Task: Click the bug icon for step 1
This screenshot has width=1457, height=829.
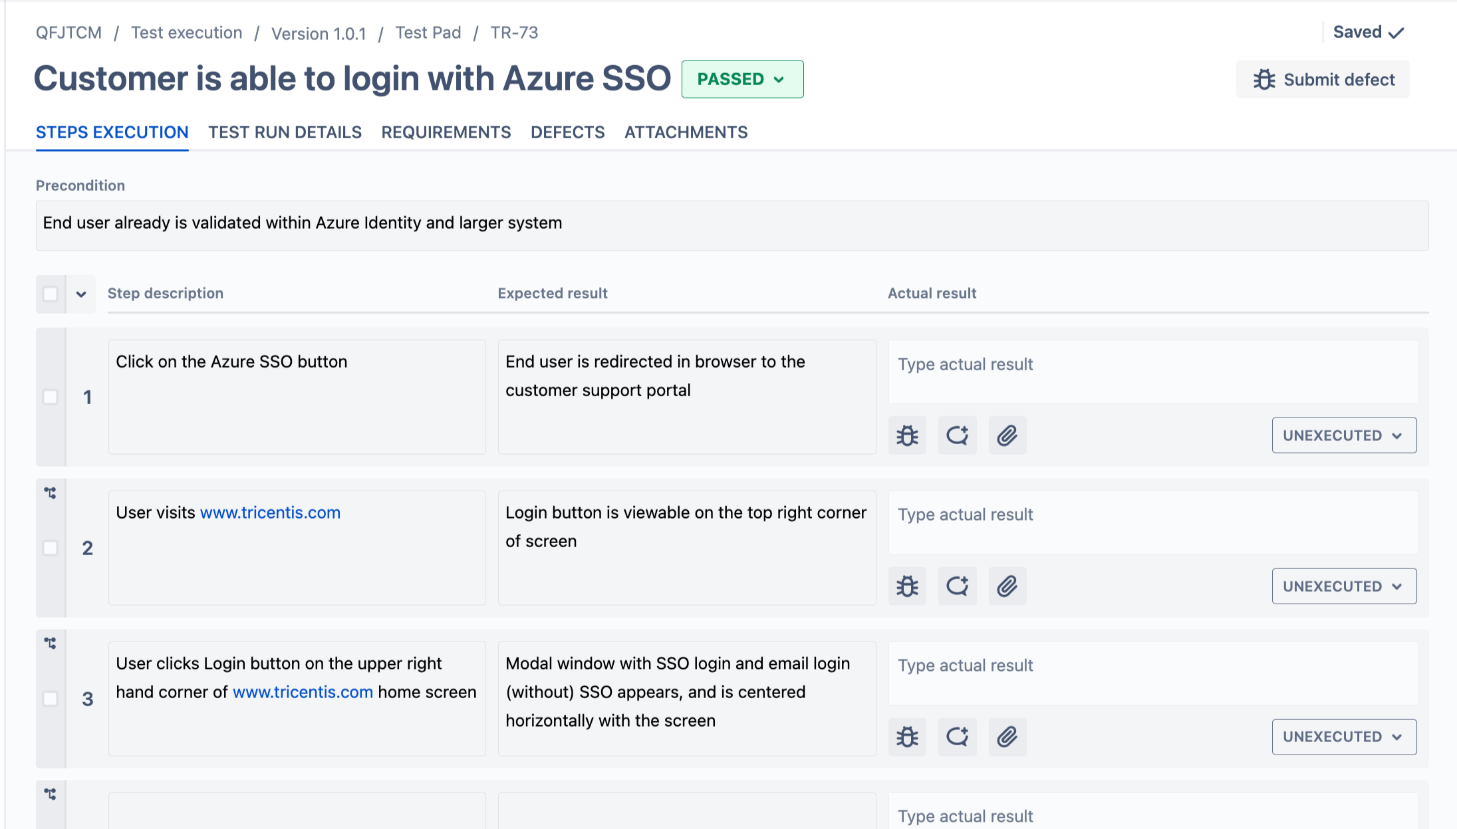Action: [x=907, y=435]
